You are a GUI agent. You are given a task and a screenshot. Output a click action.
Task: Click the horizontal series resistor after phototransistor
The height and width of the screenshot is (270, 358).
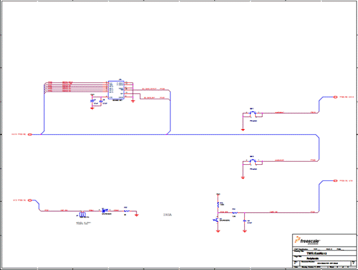tap(234, 213)
